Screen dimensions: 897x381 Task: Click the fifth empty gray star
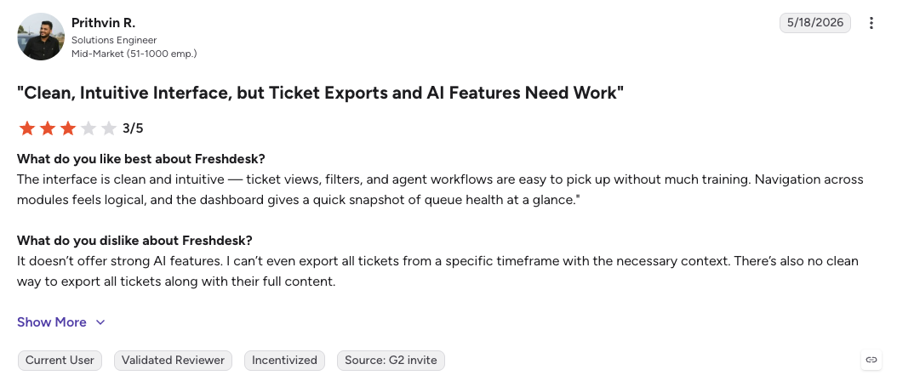tap(109, 128)
